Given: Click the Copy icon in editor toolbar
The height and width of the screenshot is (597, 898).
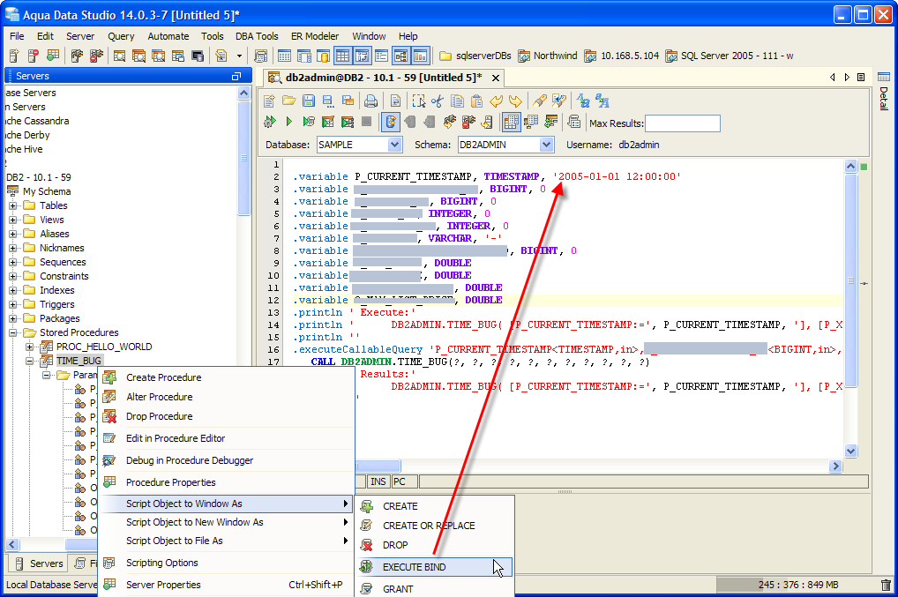Looking at the screenshot, I should (x=457, y=101).
